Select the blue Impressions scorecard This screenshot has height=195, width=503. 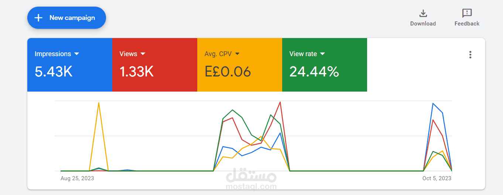pyautogui.click(x=70, y=65)
